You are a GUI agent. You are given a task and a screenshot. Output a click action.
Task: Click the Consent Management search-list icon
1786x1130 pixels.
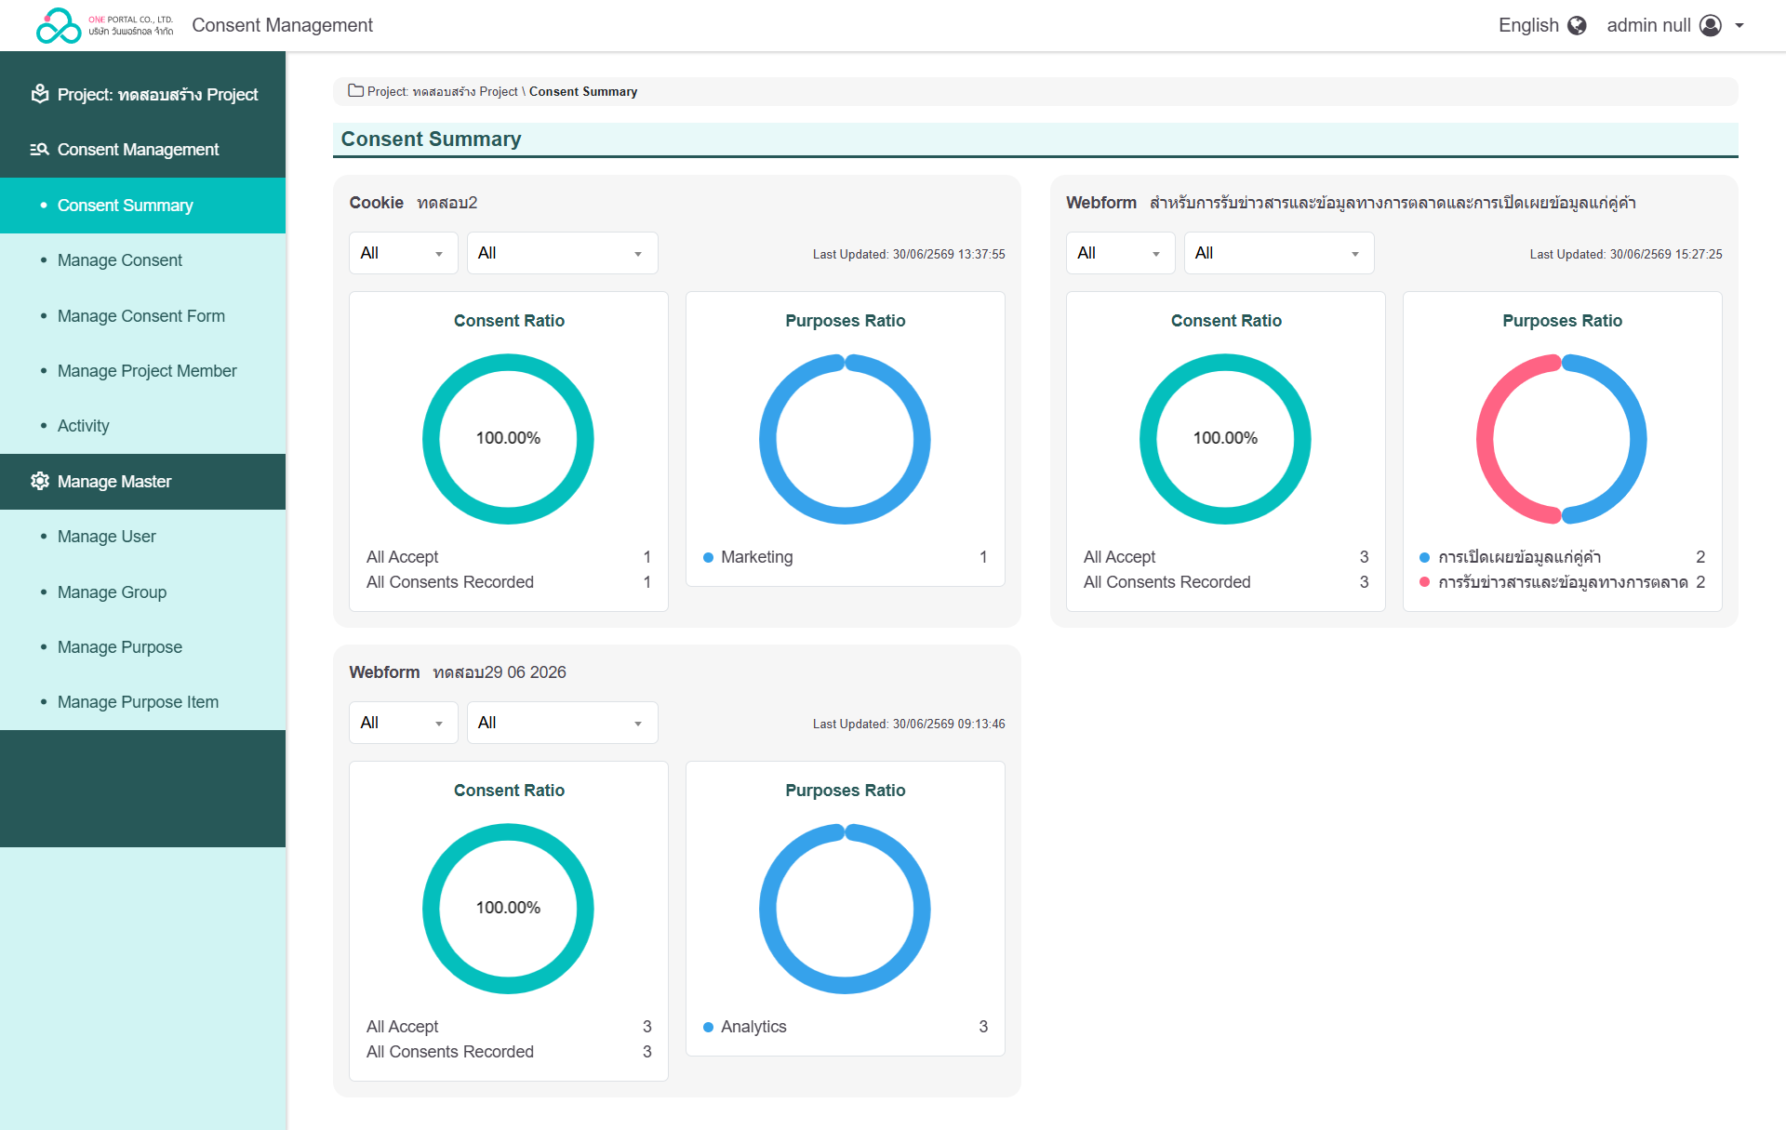[x=39, y=150]
